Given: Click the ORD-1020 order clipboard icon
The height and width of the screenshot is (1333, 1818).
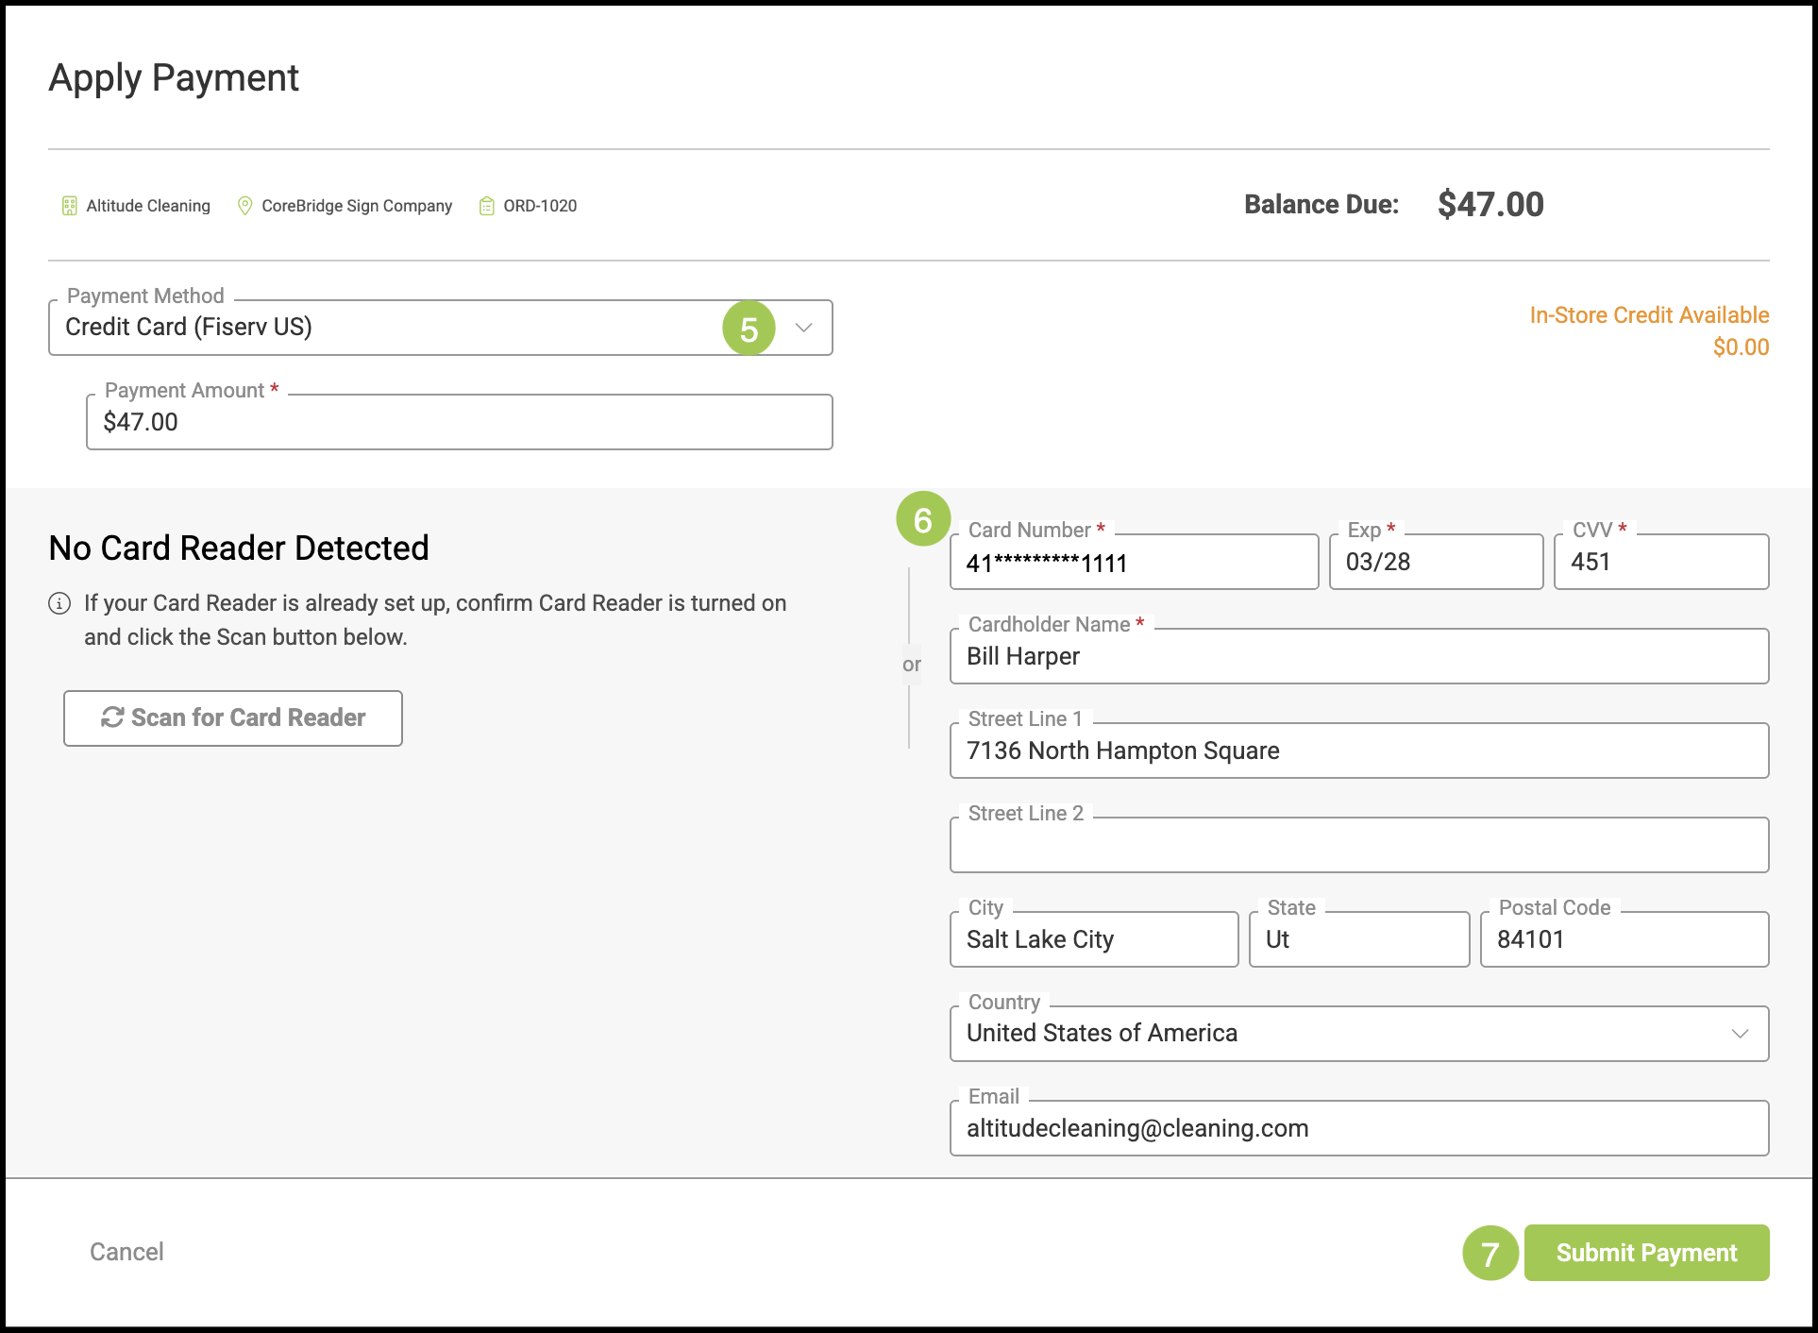Looking at the screenshot, I should point(487,206).
